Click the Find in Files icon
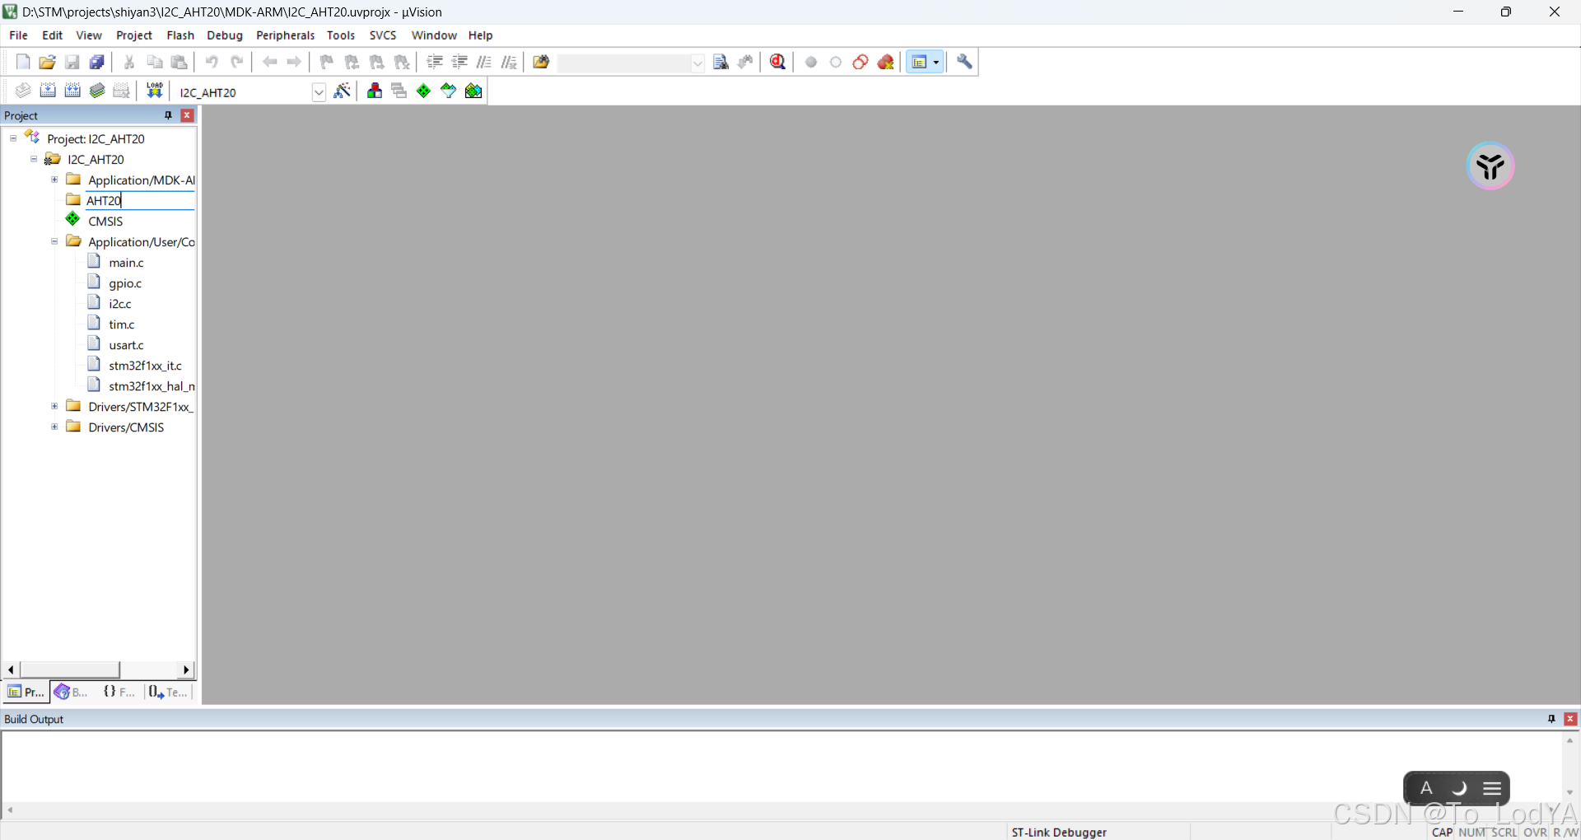The width and height of the screenshot is (1581, 840). click(541, 62)
